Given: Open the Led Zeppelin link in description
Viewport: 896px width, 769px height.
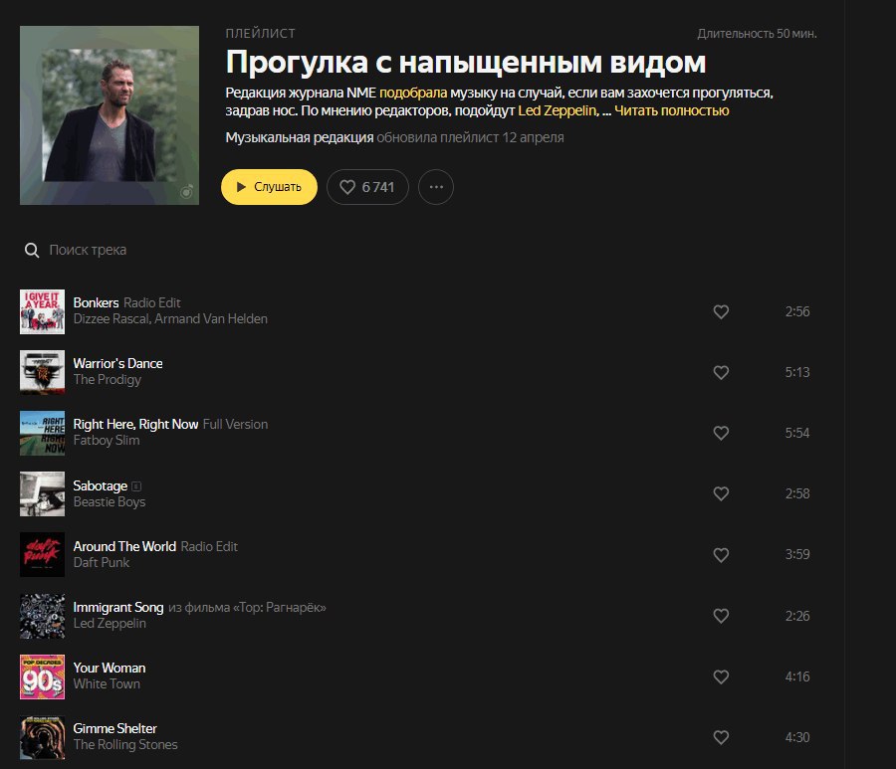Looking at the screenshot, I should point(558,110).
